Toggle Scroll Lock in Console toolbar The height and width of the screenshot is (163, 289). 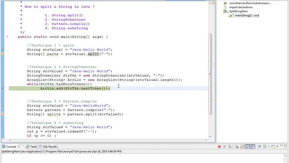point(242,147)
